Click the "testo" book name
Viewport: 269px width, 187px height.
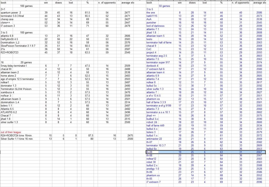(149, 39)
